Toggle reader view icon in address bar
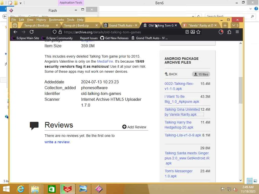259x194 pixels. click(187, 32)
